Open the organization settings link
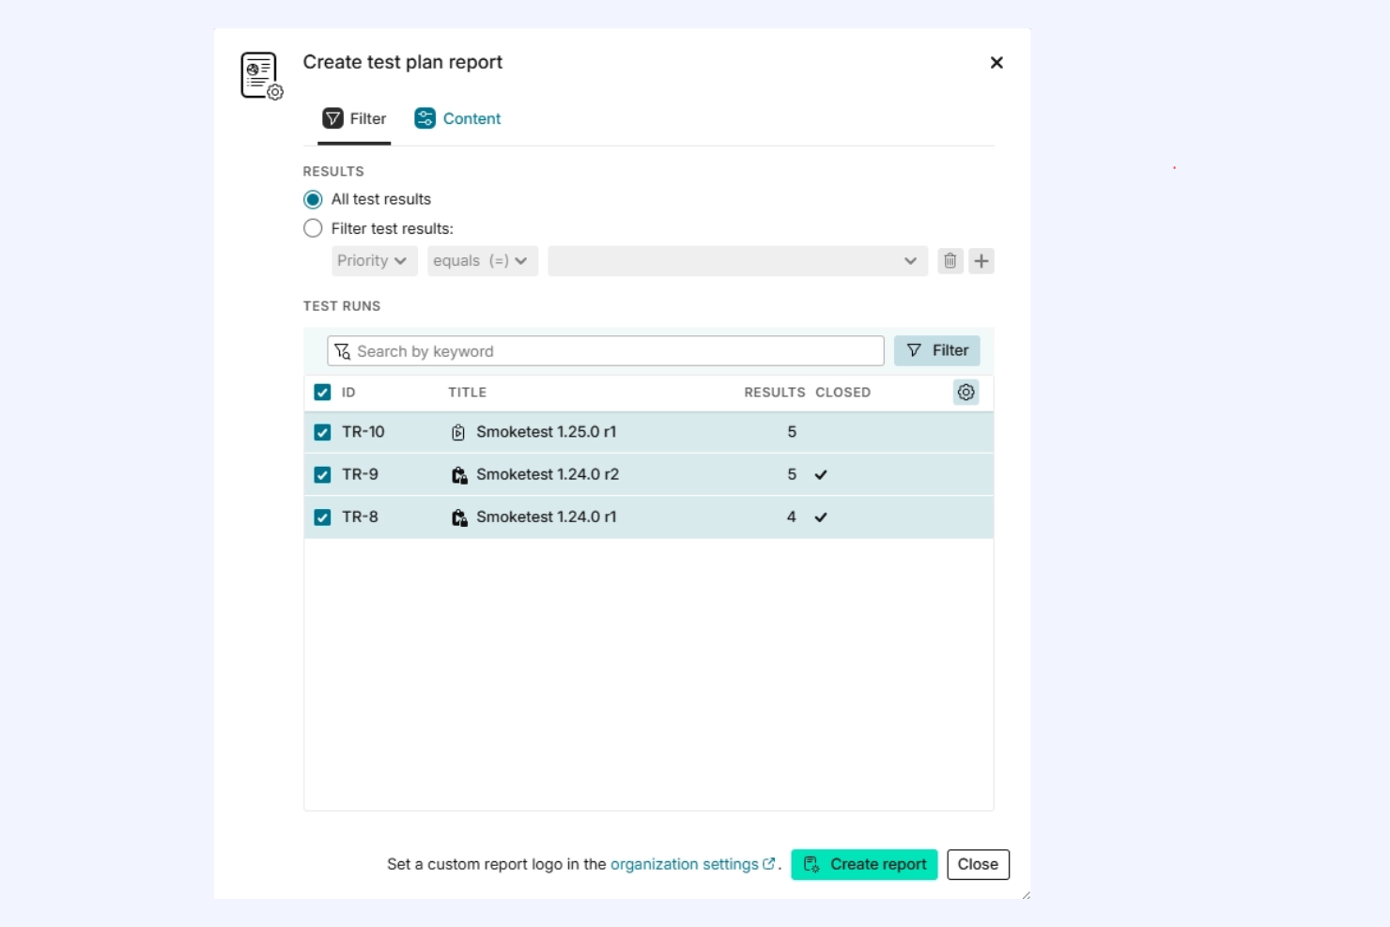1390x927 pixels. coord(687,864)
